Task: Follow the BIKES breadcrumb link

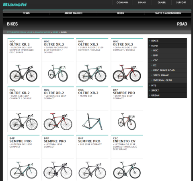Action: 55,32
